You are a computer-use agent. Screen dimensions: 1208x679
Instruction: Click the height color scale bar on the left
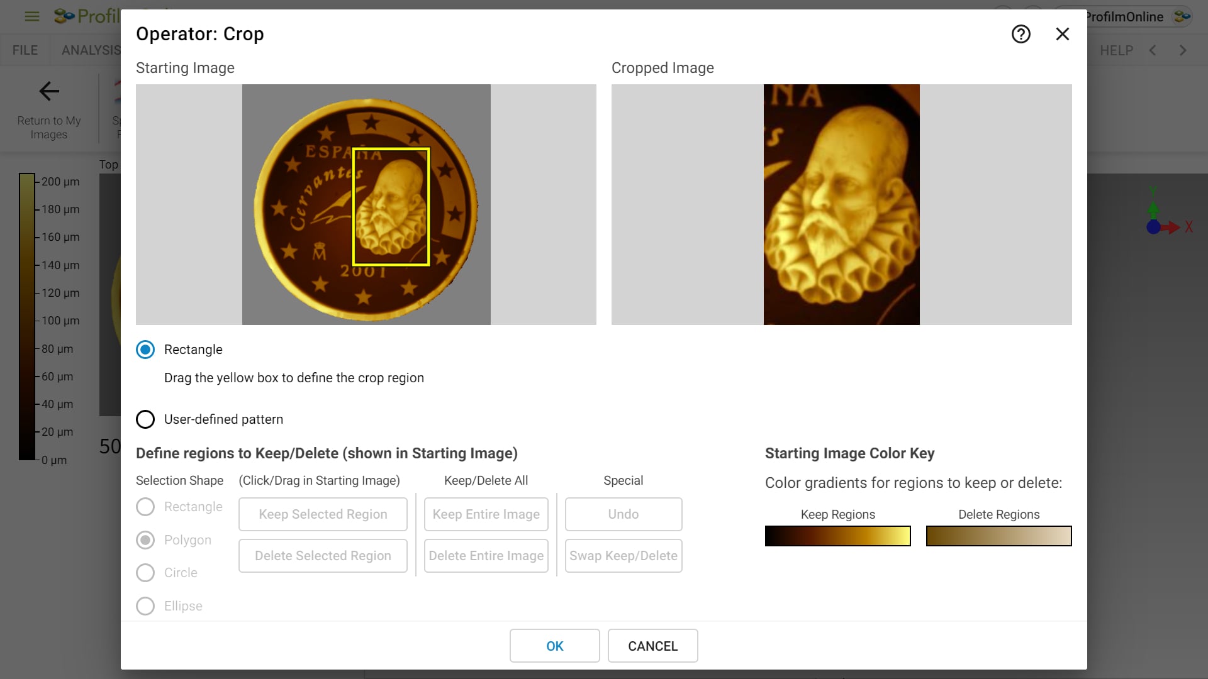27,317
